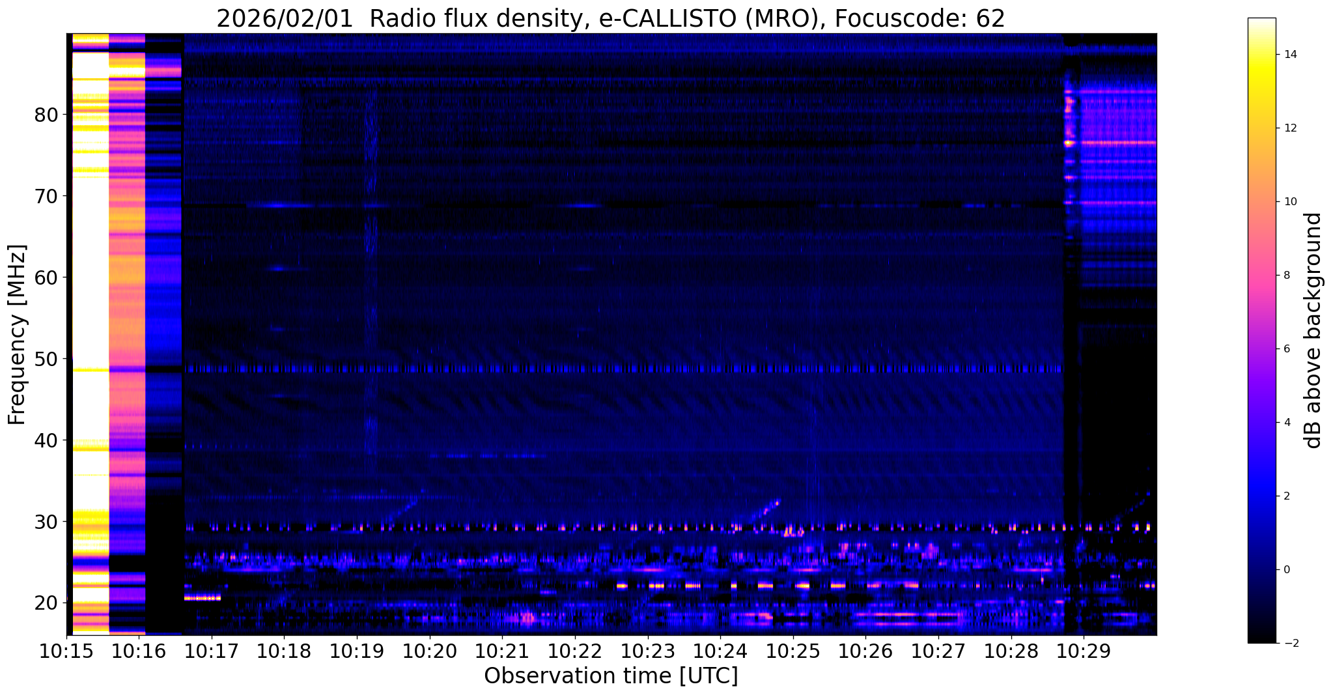Click the colorbar tick label 10

(1290, 202)
